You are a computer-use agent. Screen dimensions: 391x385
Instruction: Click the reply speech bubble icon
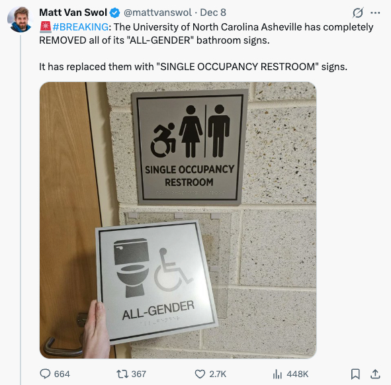[45, 374]
